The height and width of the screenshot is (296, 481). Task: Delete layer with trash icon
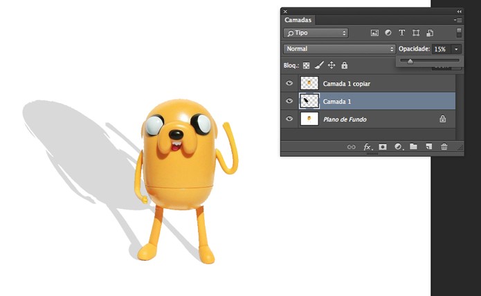pyautogui.click(x=444, y=147)
